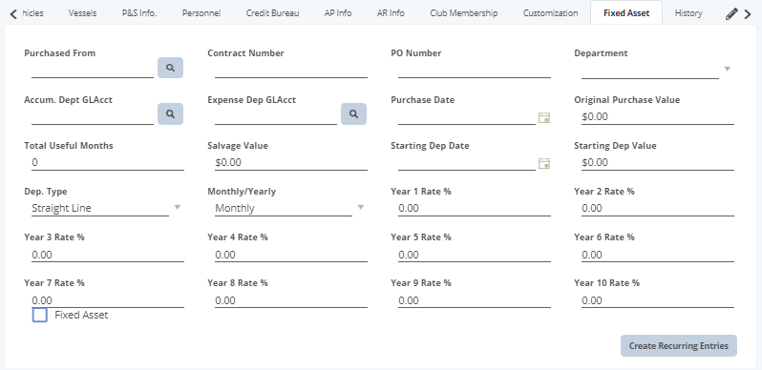Click the Create Recurring Entries button
762x370 pixels.
(x=678, y=346)
